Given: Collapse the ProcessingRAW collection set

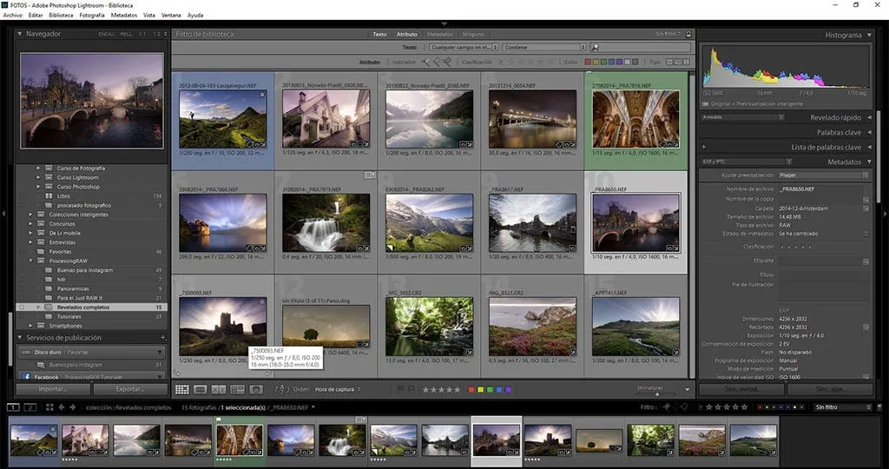Looking at the screenshot, I should [x=30, y=261].
